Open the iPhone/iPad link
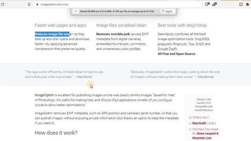Viewport: 251px width, 141px height. [x=109, y=100]
